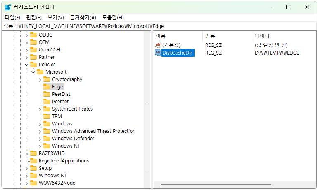The height and width of the screenshot is (190, 318).
Task: Open the 도움말(H) menu
Action: click(113, 18)
